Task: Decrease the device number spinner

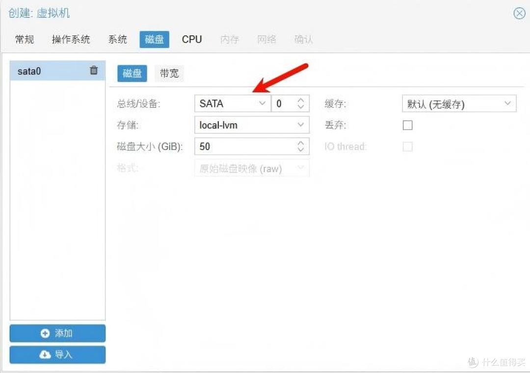Action: (301, 107)
